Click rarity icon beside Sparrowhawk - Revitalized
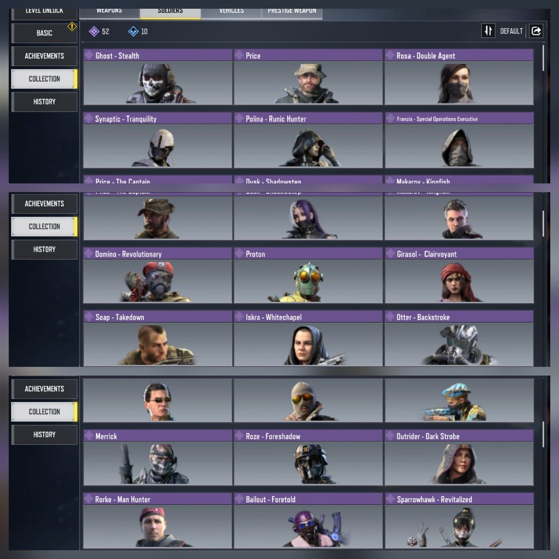The width and height of the screenshot is (559, 559). pos(390,499)
